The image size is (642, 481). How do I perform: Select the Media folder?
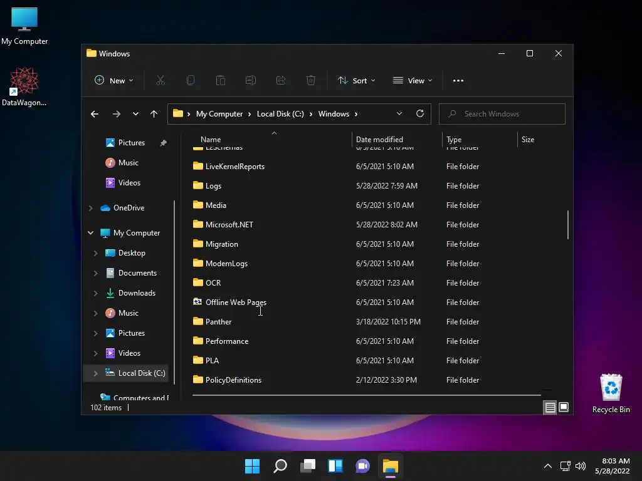coord(216,205)
